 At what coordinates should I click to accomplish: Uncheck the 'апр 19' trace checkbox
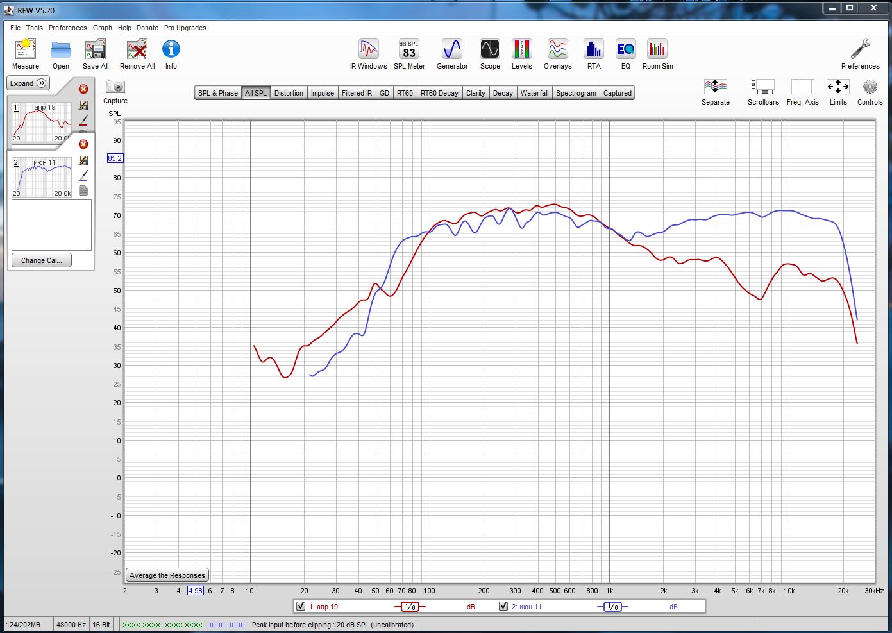pyautogui.click(x=301, y=606)
